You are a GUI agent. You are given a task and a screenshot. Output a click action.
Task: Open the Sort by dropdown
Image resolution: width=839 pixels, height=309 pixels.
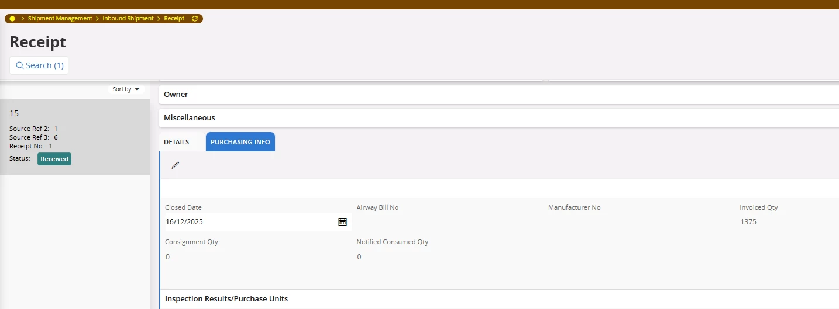tap(126, 89)
